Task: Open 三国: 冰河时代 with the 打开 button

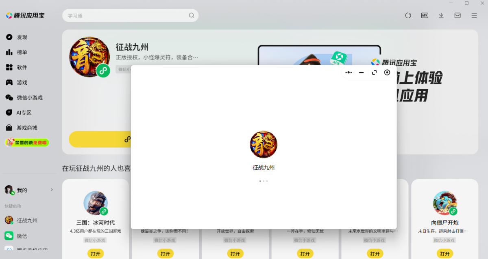Action: tap(96, 253)
